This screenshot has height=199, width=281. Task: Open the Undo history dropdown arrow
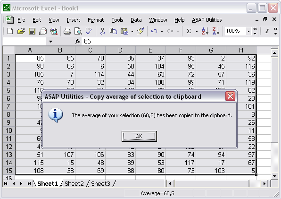[162, 31]
